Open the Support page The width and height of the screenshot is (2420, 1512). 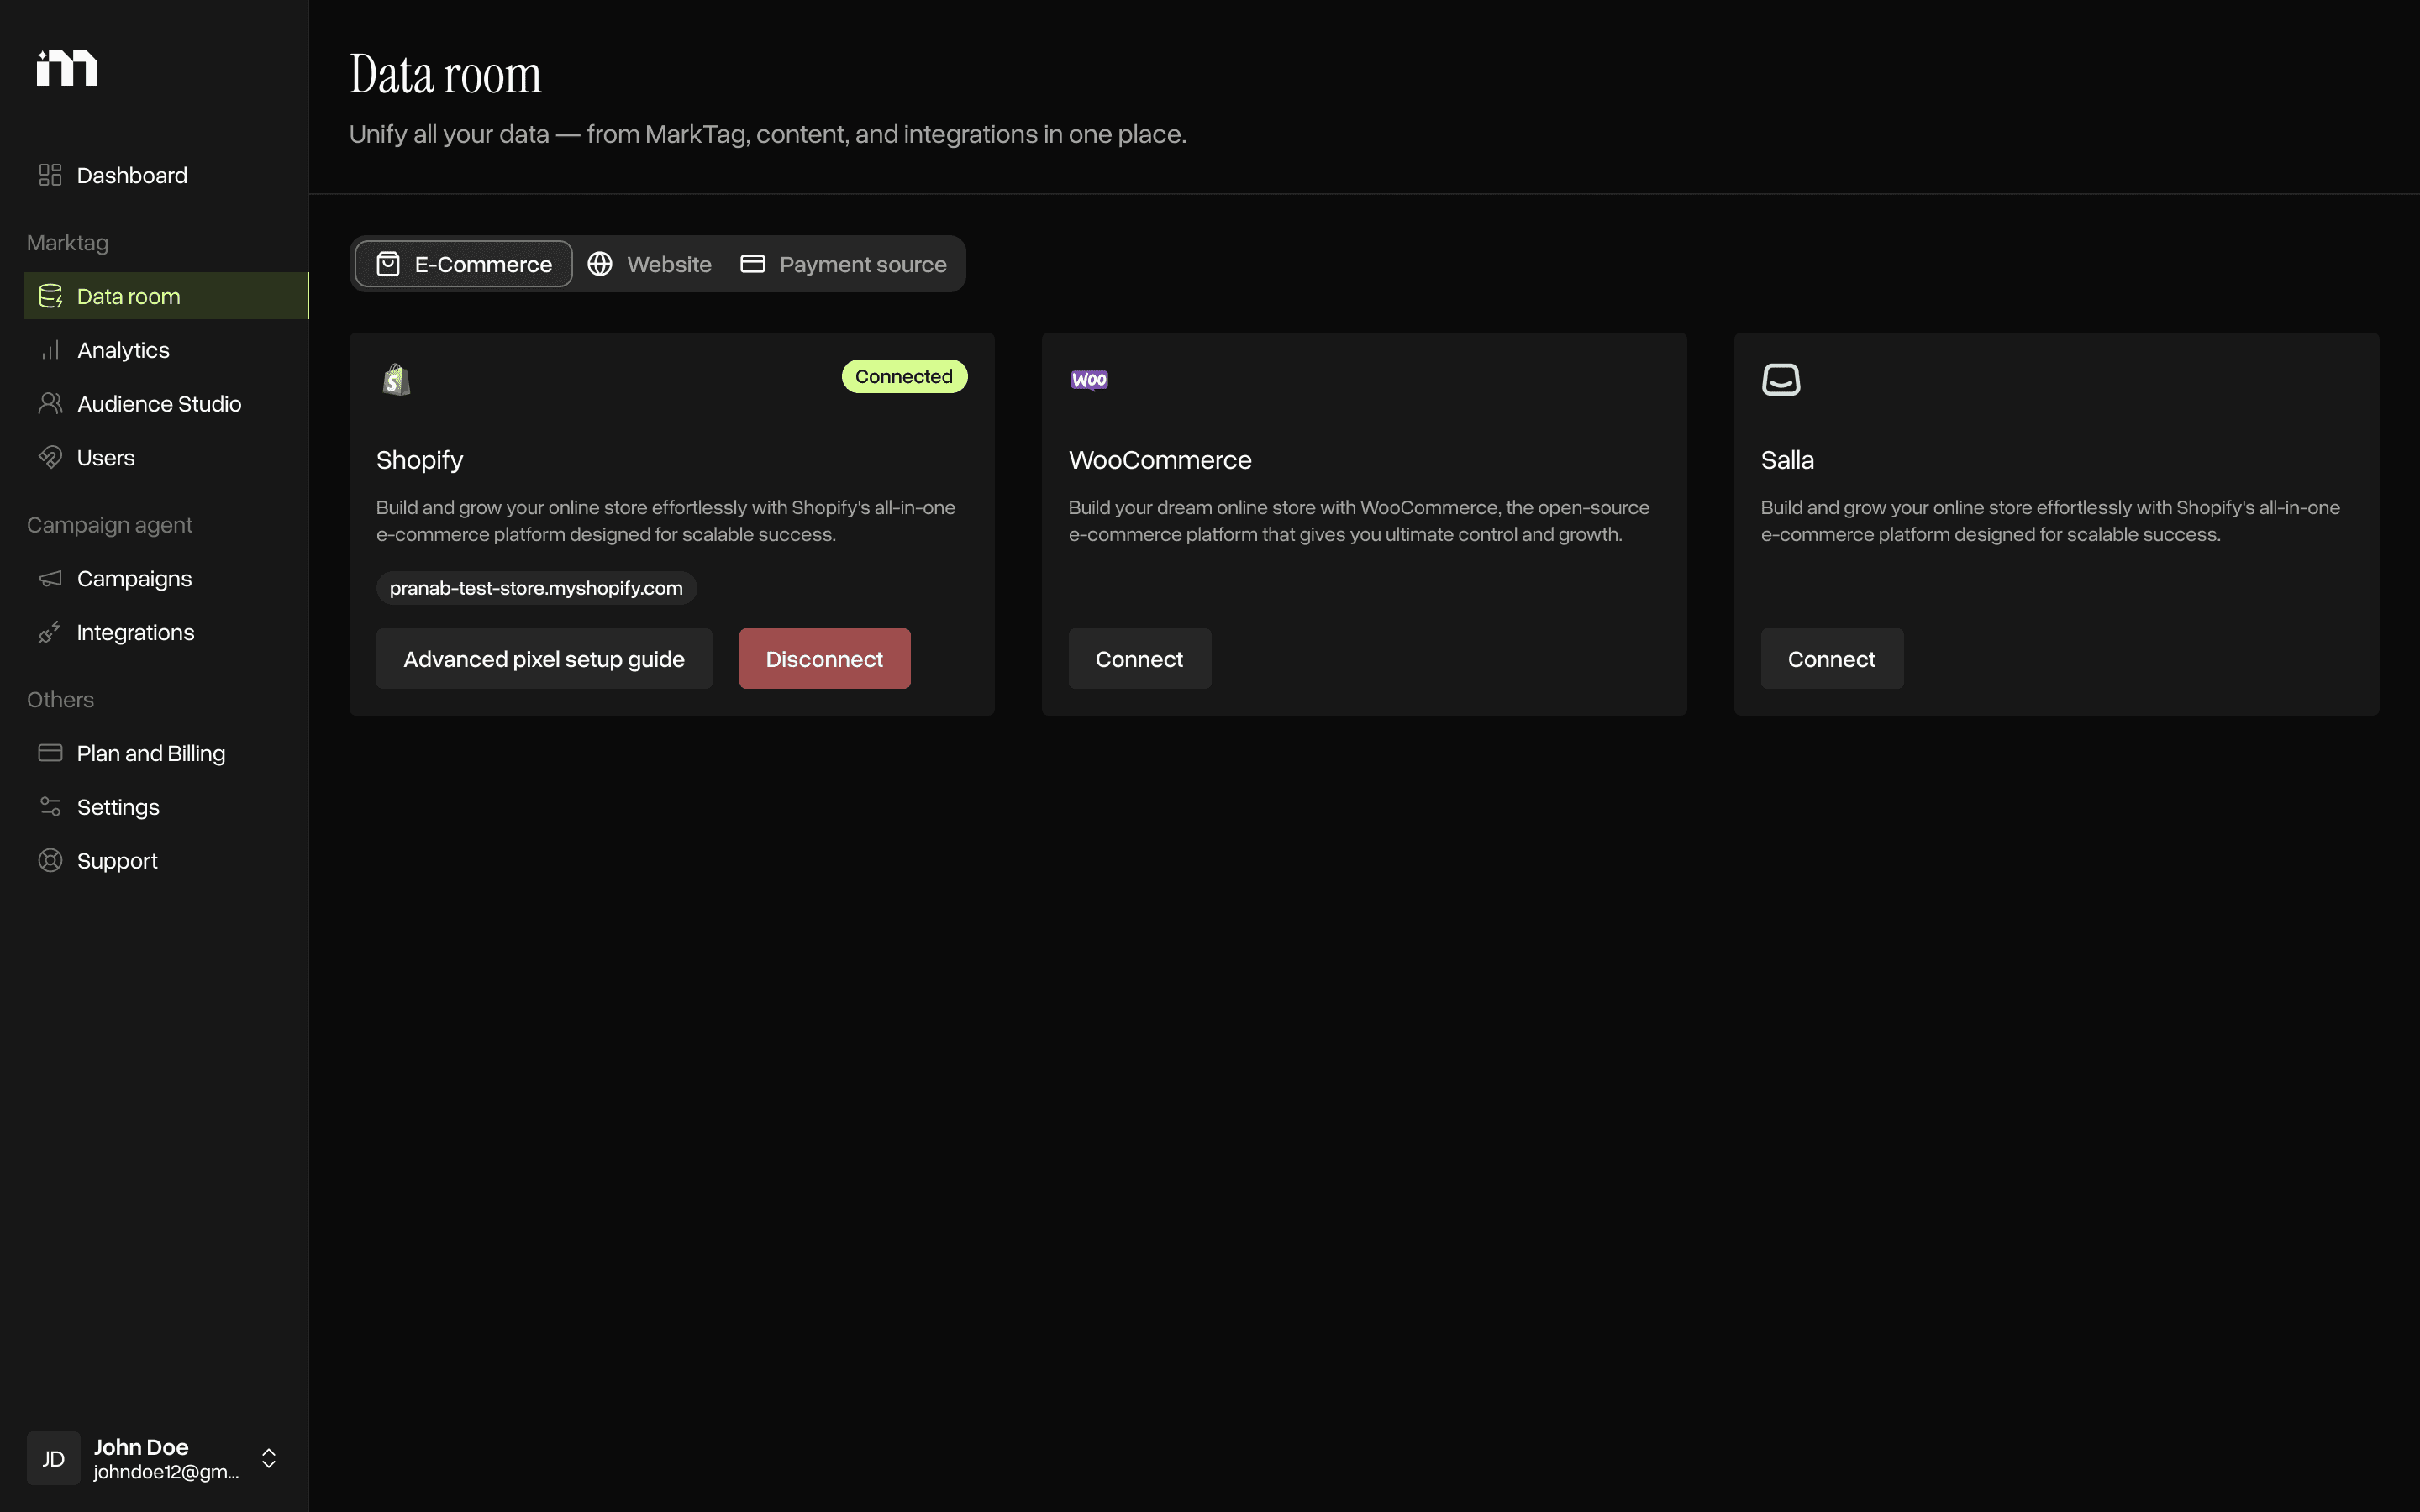tap(166, 861)
